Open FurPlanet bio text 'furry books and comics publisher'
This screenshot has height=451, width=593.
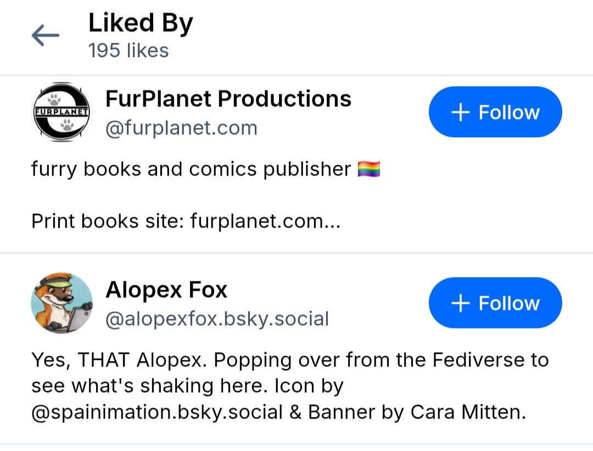pos(191,169)
